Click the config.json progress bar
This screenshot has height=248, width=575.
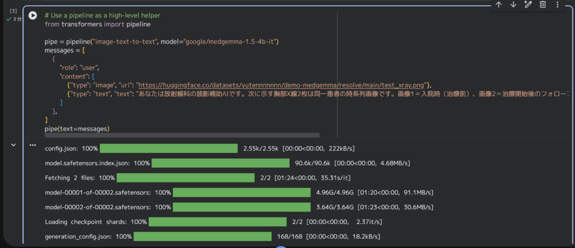click(168, 148)
